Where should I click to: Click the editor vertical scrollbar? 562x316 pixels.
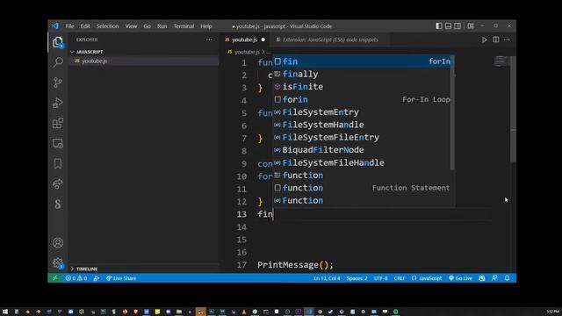click(x=513, y=109)
